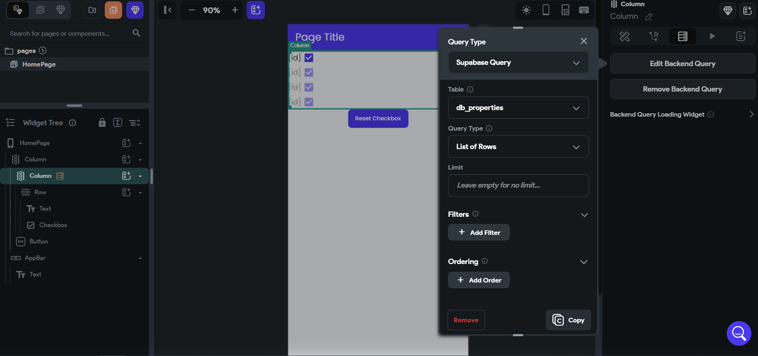758x356 pixels.
Task: Click the Filters info icon
Action: tap(475, 214)
